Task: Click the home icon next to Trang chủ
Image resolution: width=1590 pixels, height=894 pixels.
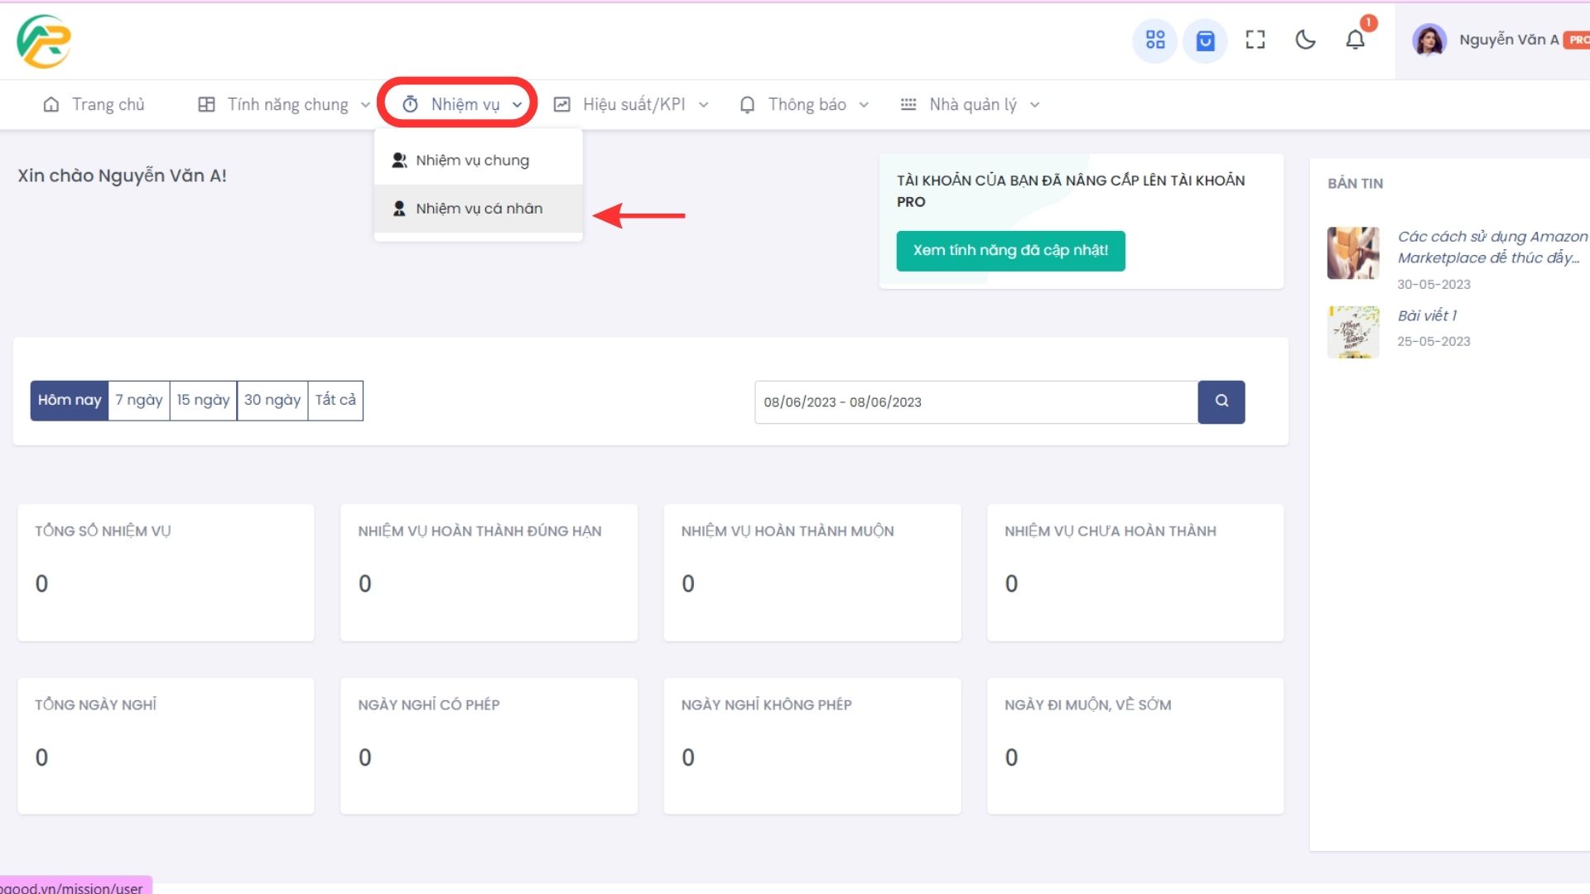Action: [x=51, y=104]
